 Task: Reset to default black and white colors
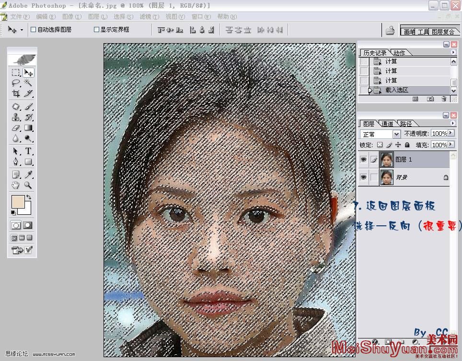click(13, 212)
